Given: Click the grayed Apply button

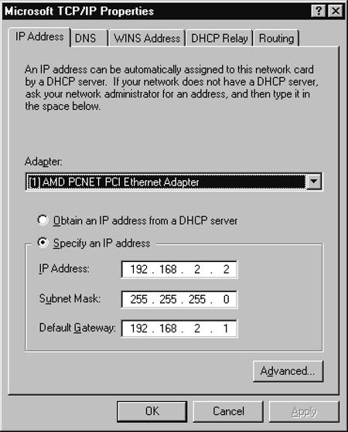Looking at the screenshot, I should [304, 411].
